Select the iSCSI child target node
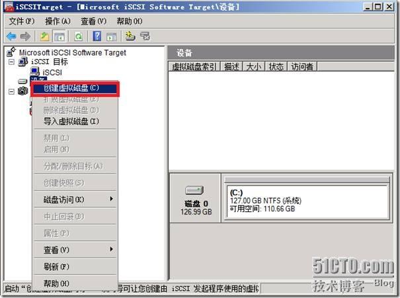This screenshot has height=298, width=400. [52, 72]
